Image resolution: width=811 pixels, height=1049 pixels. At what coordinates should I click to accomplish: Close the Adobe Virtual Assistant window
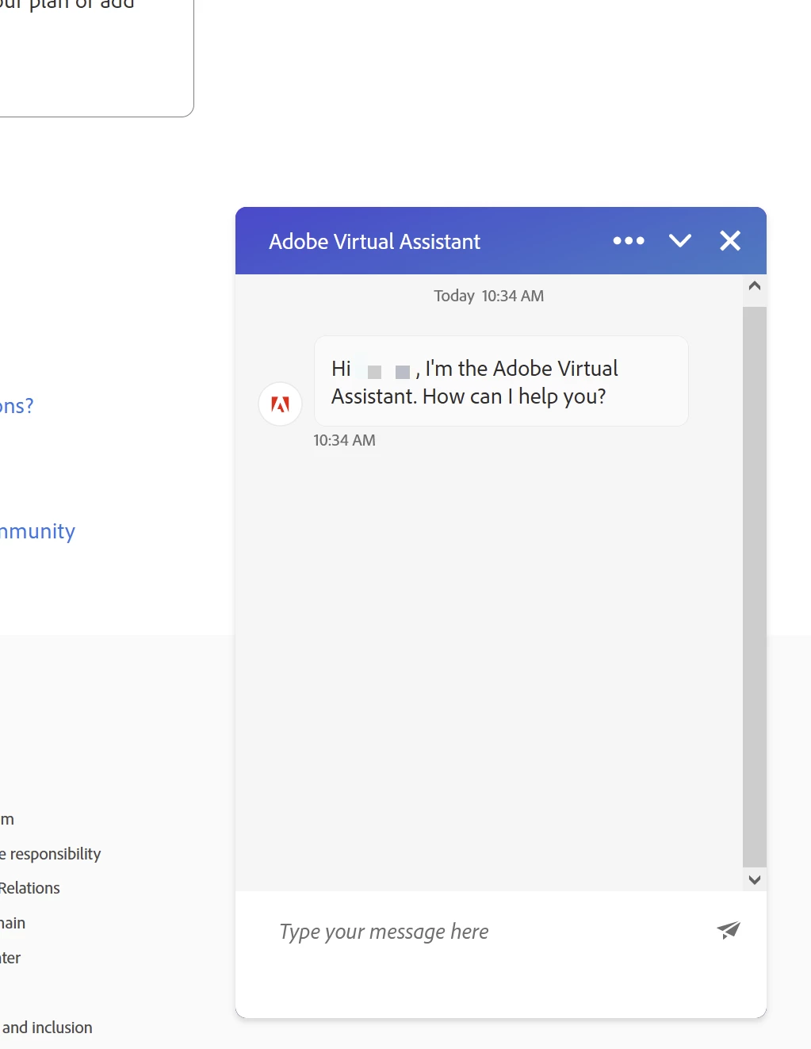click(730, 241)
